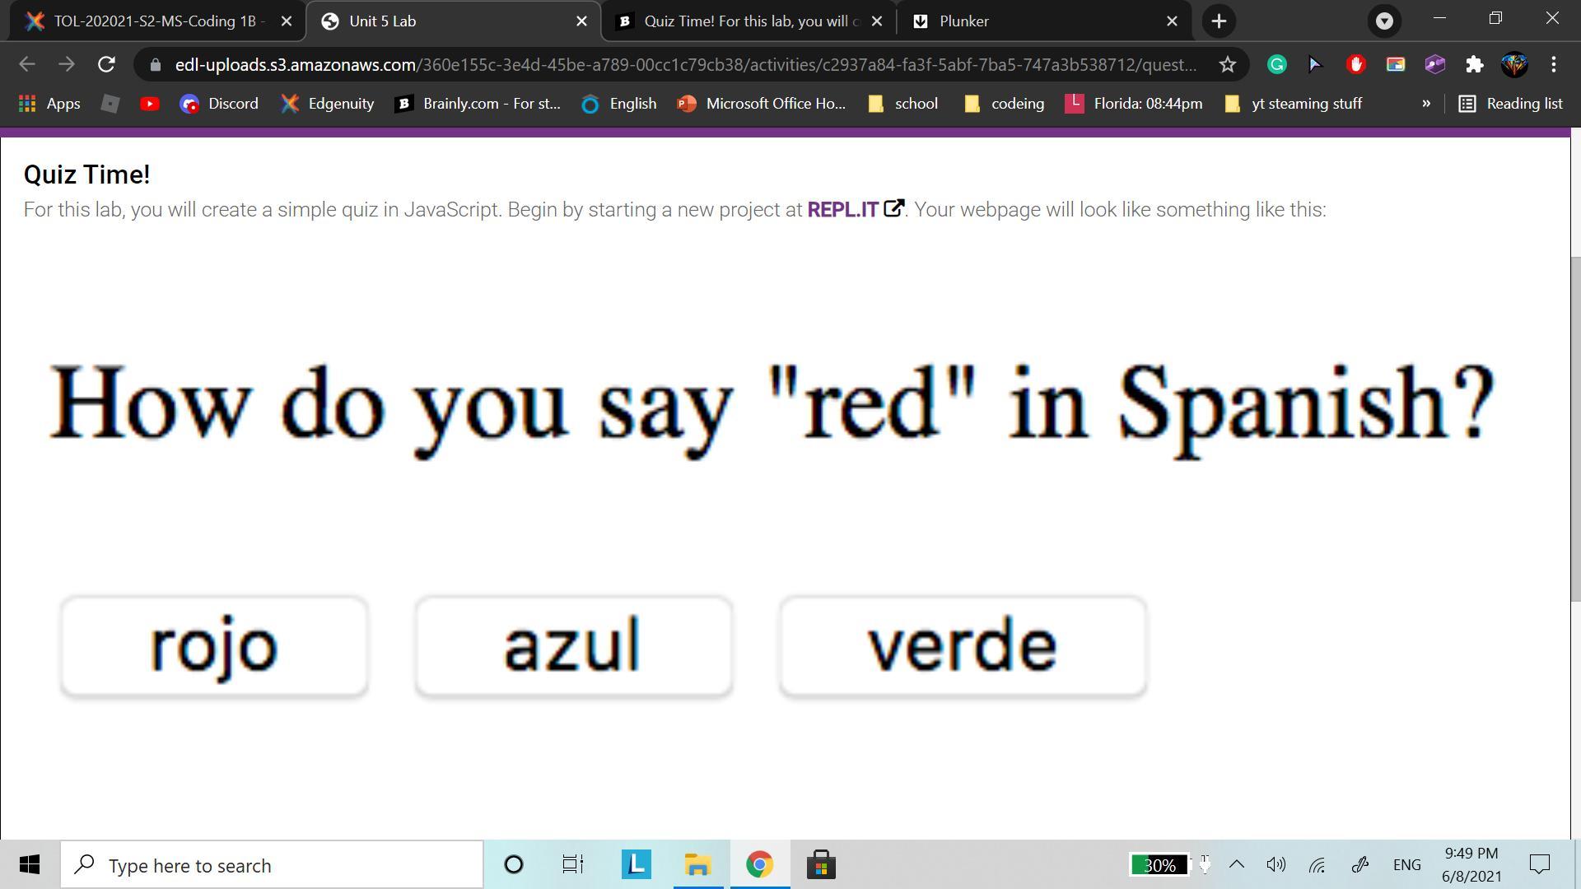The width and height of the screenshot is (1581, 889).
Task: Open the Grammarly extension icon
Action: click(x=1276, y=64)
